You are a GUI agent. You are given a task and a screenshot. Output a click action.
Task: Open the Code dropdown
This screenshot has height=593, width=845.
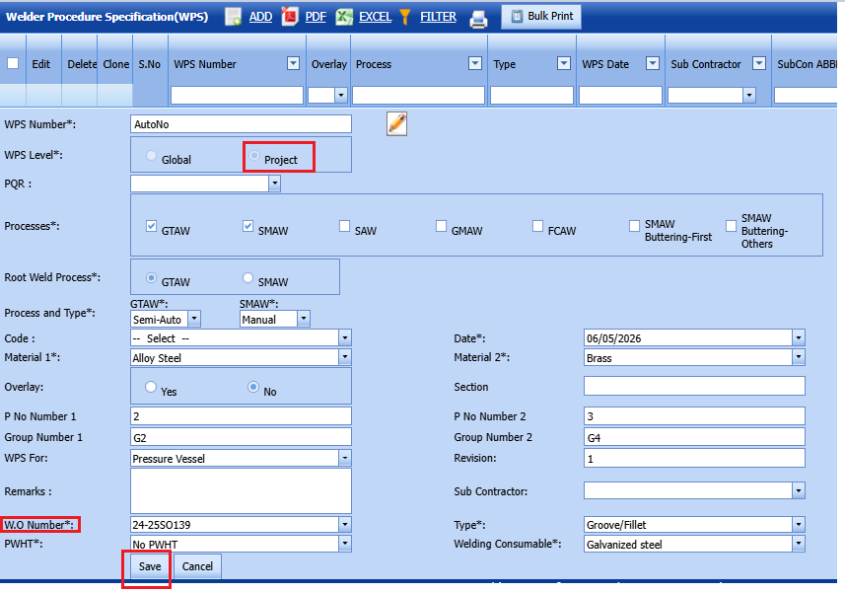point(345,338)
